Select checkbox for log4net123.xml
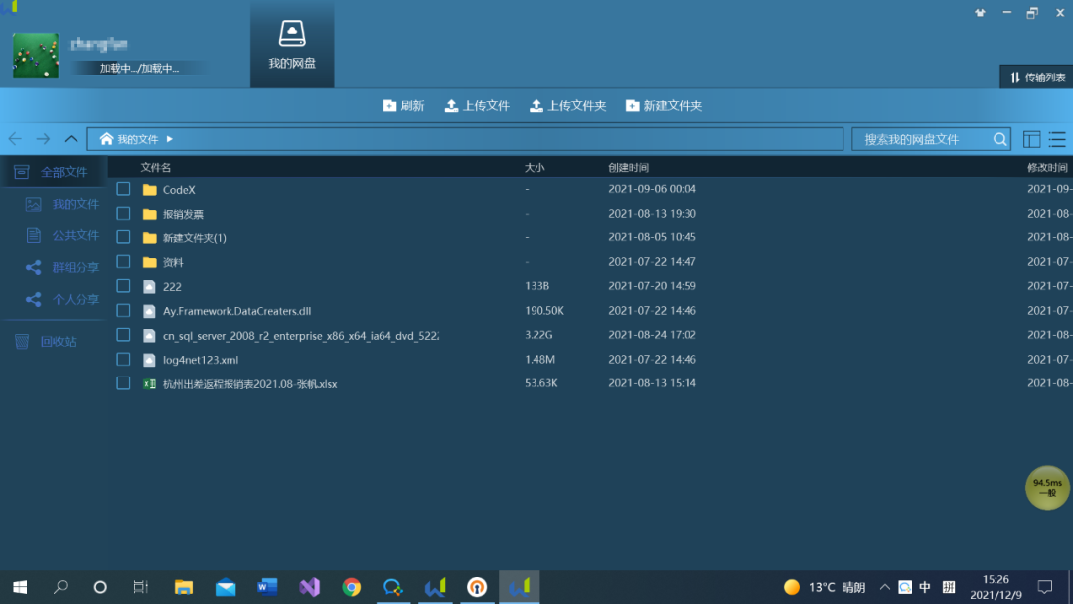 pos(123,360)
